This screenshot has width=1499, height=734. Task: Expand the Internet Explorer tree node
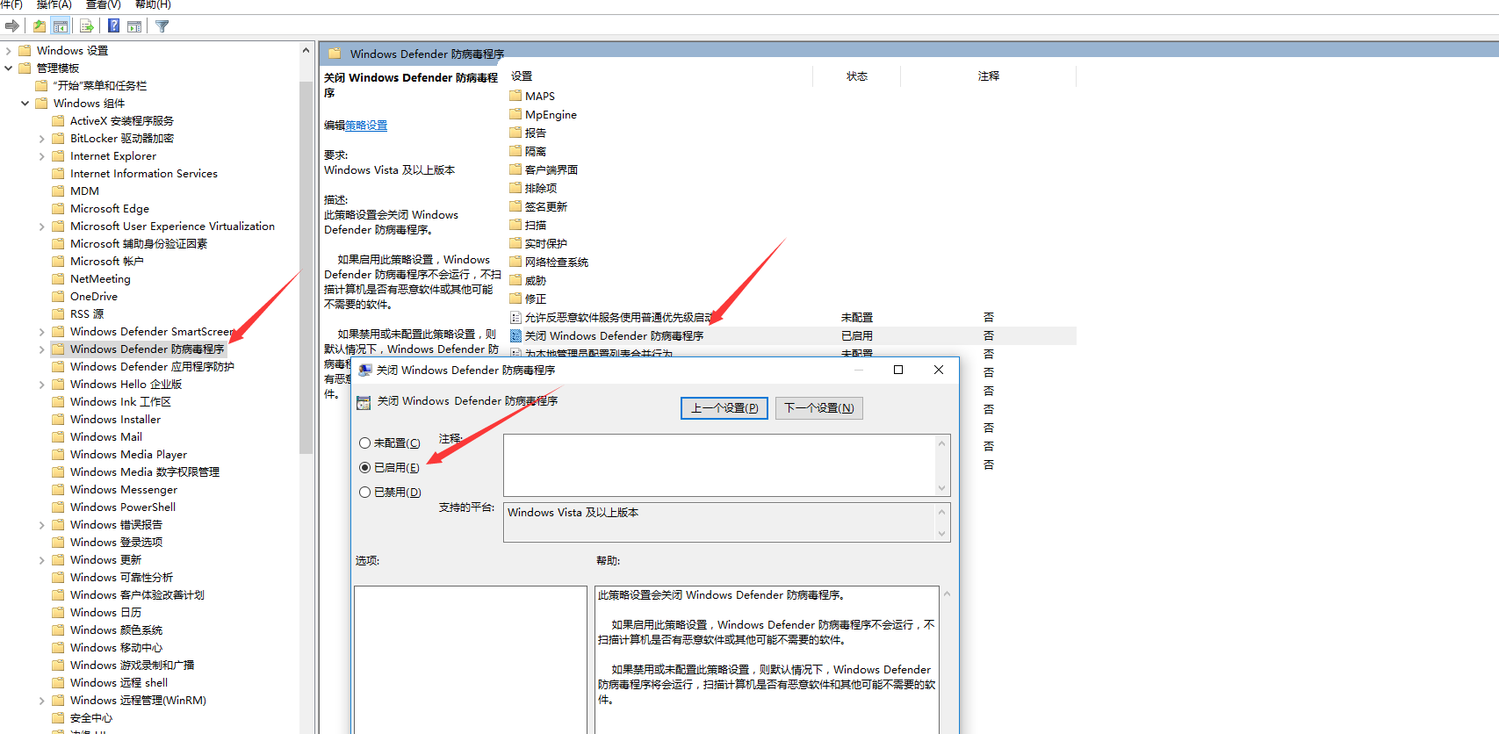pos(42,156)
